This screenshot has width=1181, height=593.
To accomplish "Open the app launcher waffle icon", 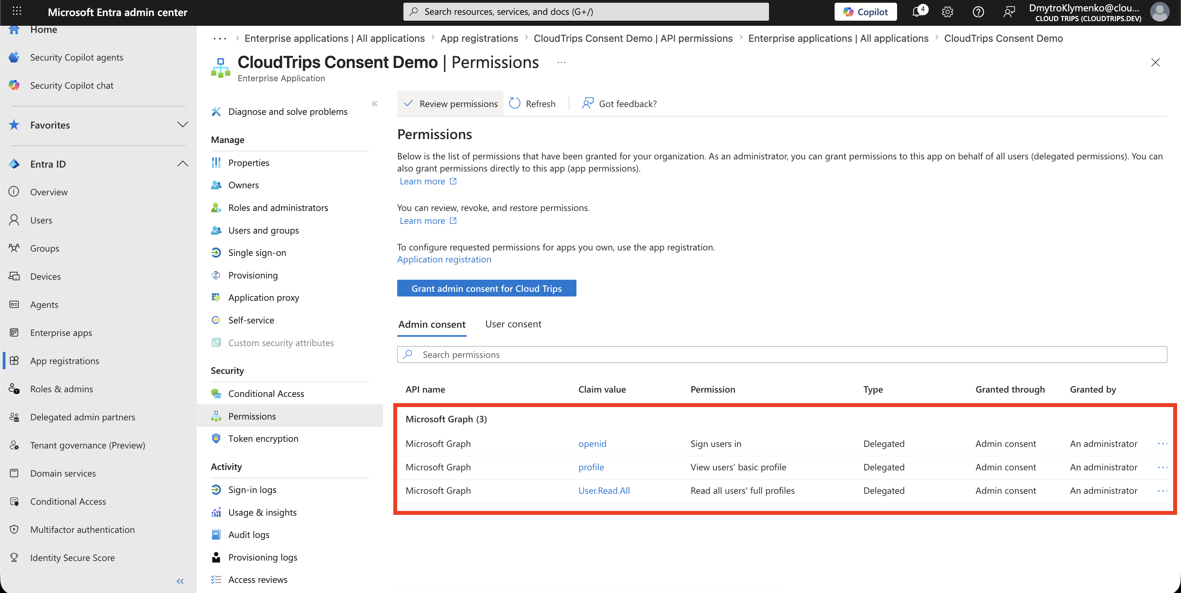I will click(16, 11).
